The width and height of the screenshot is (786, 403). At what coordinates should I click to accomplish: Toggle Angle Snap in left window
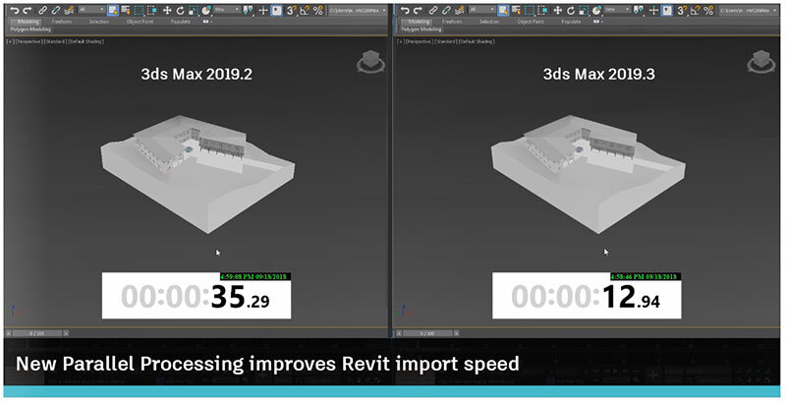[305, 11]
